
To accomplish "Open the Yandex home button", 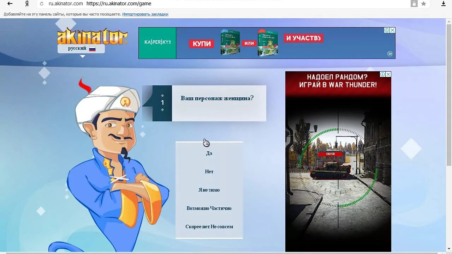I will [27, 4].
